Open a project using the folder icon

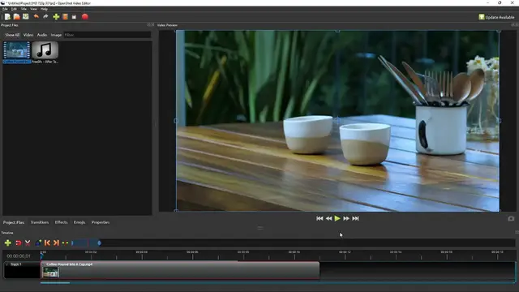16,16
